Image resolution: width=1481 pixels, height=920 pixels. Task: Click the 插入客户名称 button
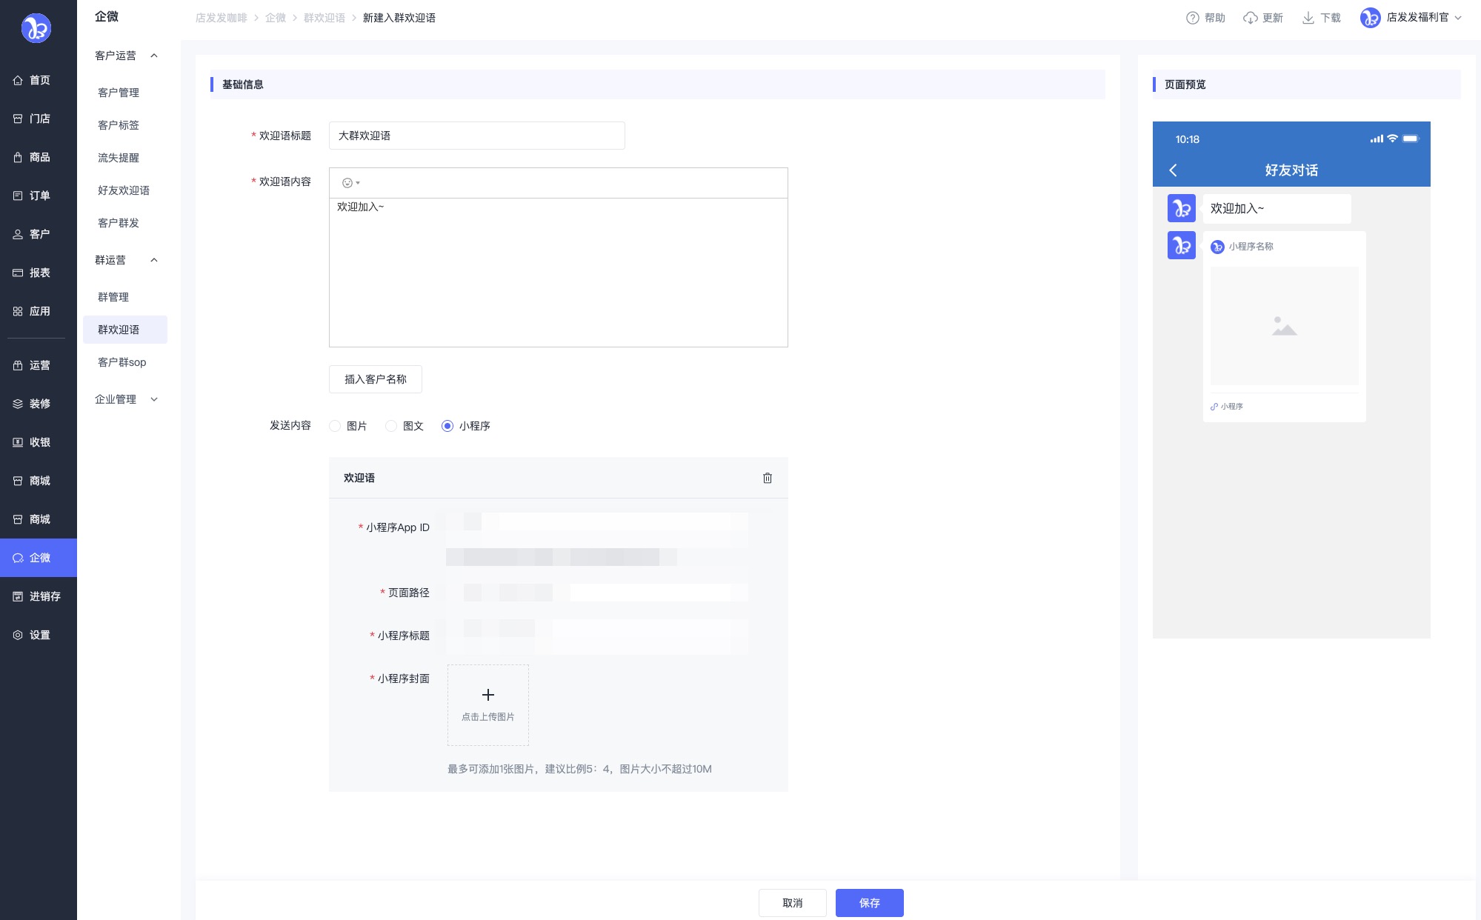[375, 379]
